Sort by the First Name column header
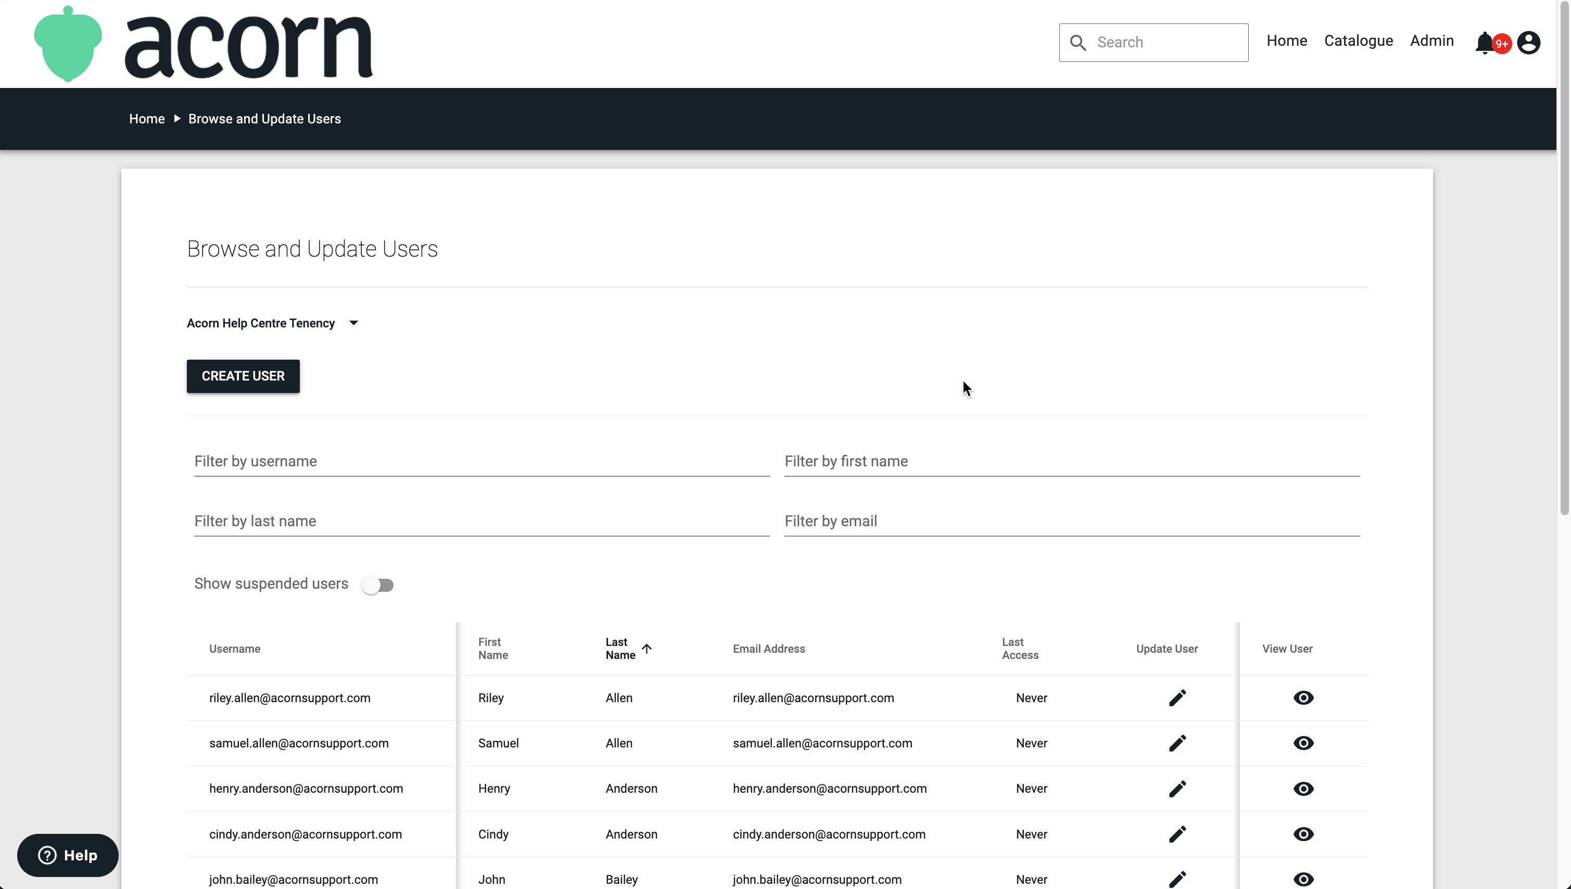The image size is (1571, 889). coord(493,649)
